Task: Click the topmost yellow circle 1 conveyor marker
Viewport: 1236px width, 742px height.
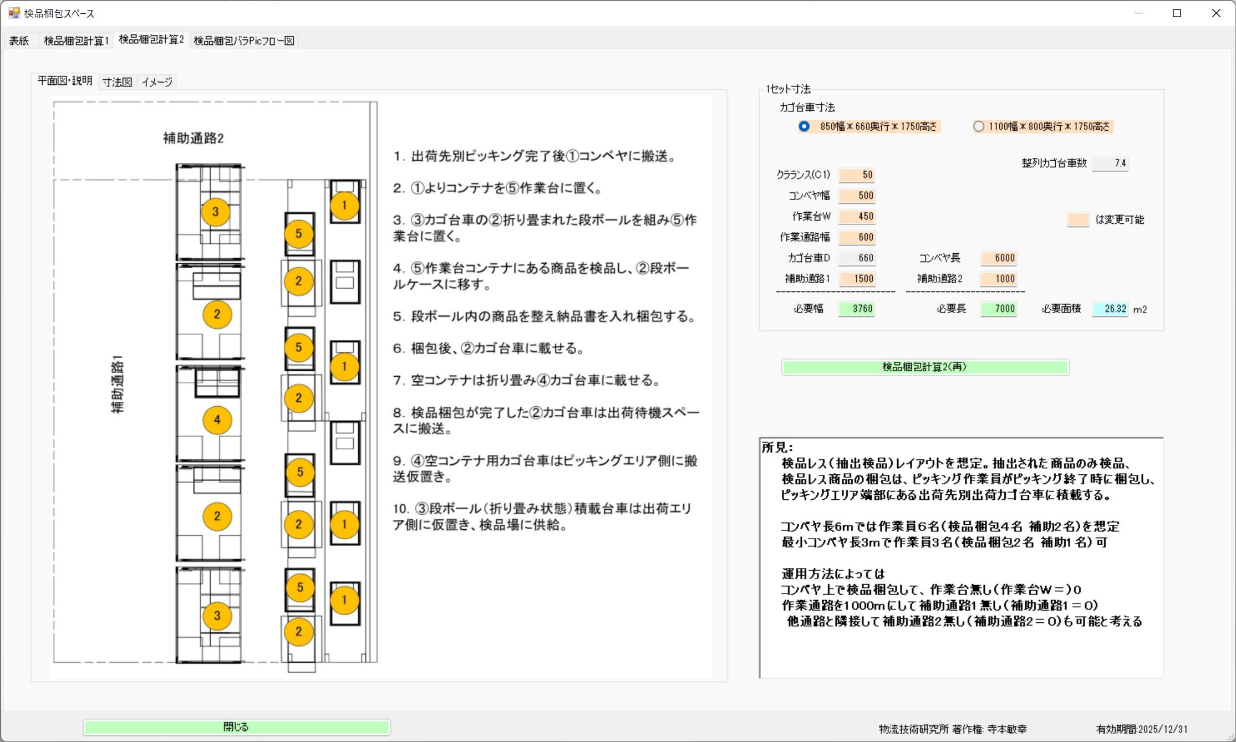Action: [344, 206]
